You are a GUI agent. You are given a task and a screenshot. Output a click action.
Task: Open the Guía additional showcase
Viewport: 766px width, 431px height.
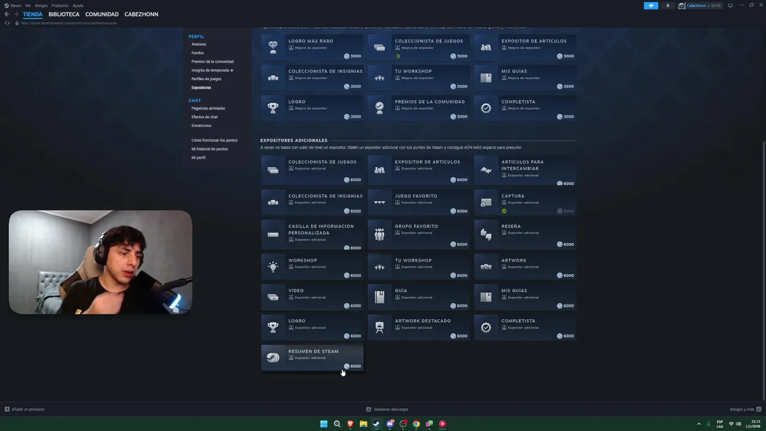tap(419, 297)
